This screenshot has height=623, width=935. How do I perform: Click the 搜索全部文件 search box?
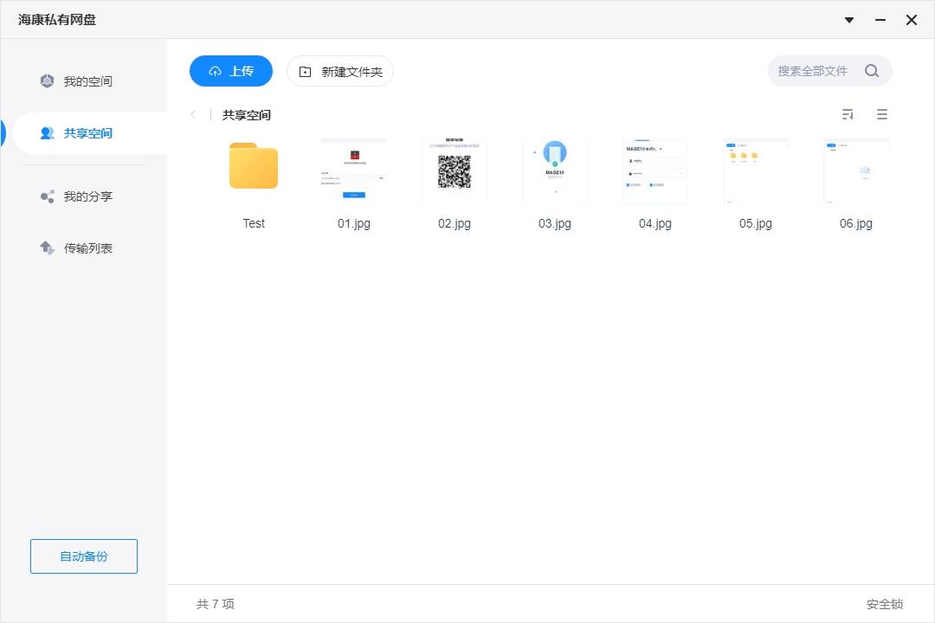click(814, 71)
